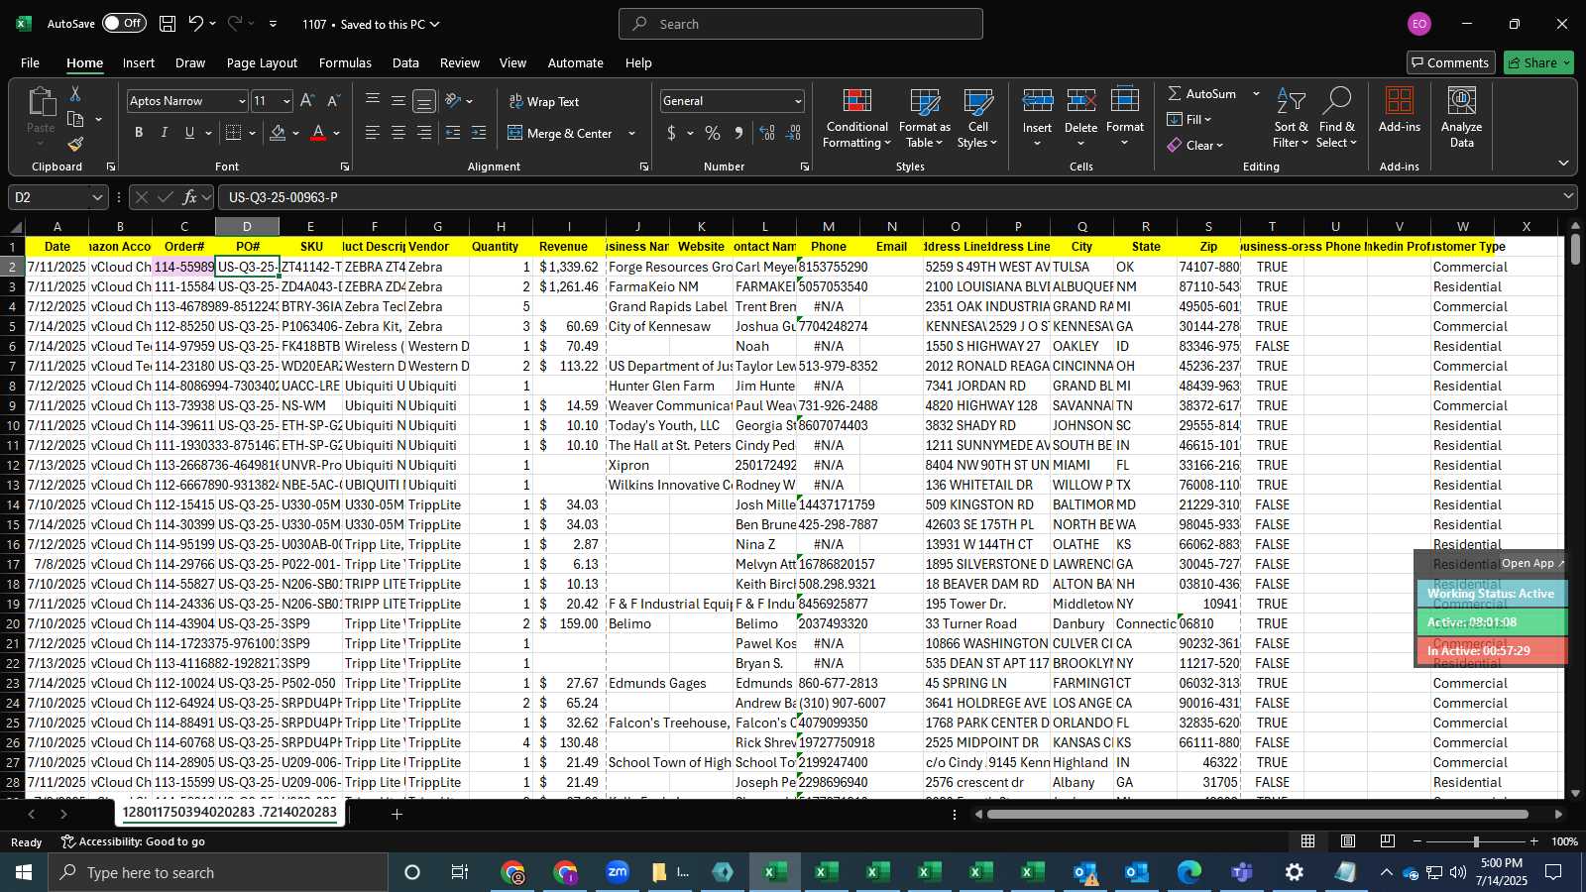Click Increase Font Size icon
This screenshot has width=1586, height=892.
[x=307, y=101]
